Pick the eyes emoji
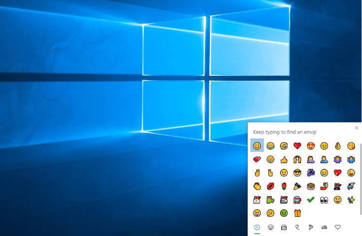This screenshot has height=236, width=362. point(324,200)
